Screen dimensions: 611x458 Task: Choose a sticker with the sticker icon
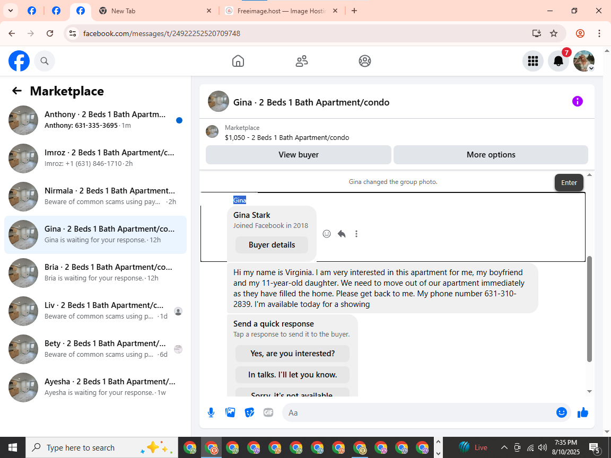pos(249,412)
